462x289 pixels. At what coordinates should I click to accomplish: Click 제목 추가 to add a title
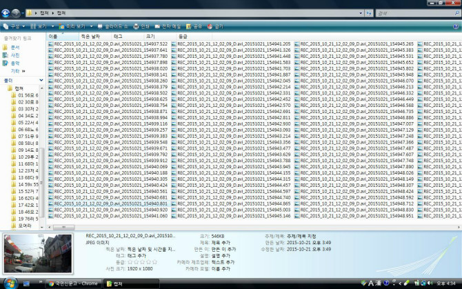pyautogui.click(x=221, y=243)
